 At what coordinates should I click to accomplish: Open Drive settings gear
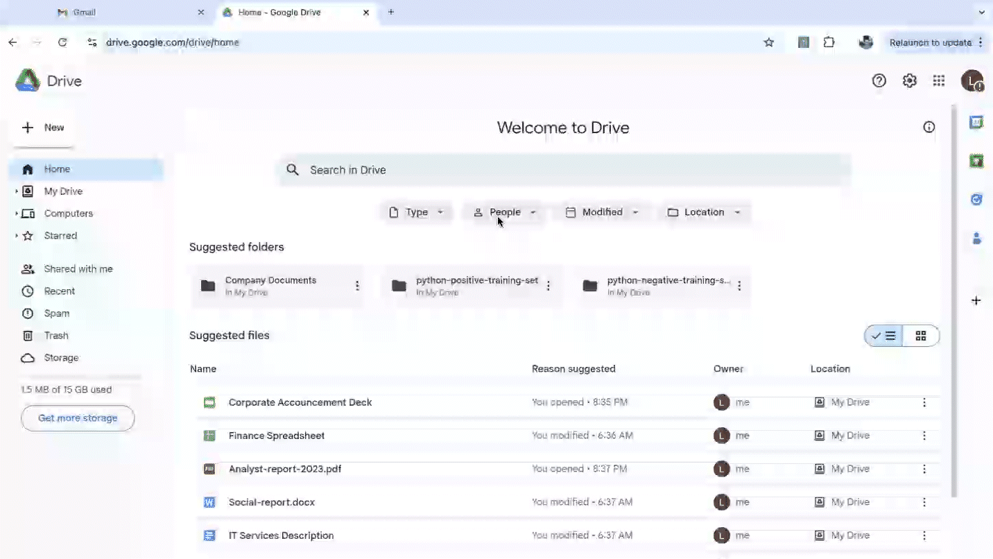point(909,81)
